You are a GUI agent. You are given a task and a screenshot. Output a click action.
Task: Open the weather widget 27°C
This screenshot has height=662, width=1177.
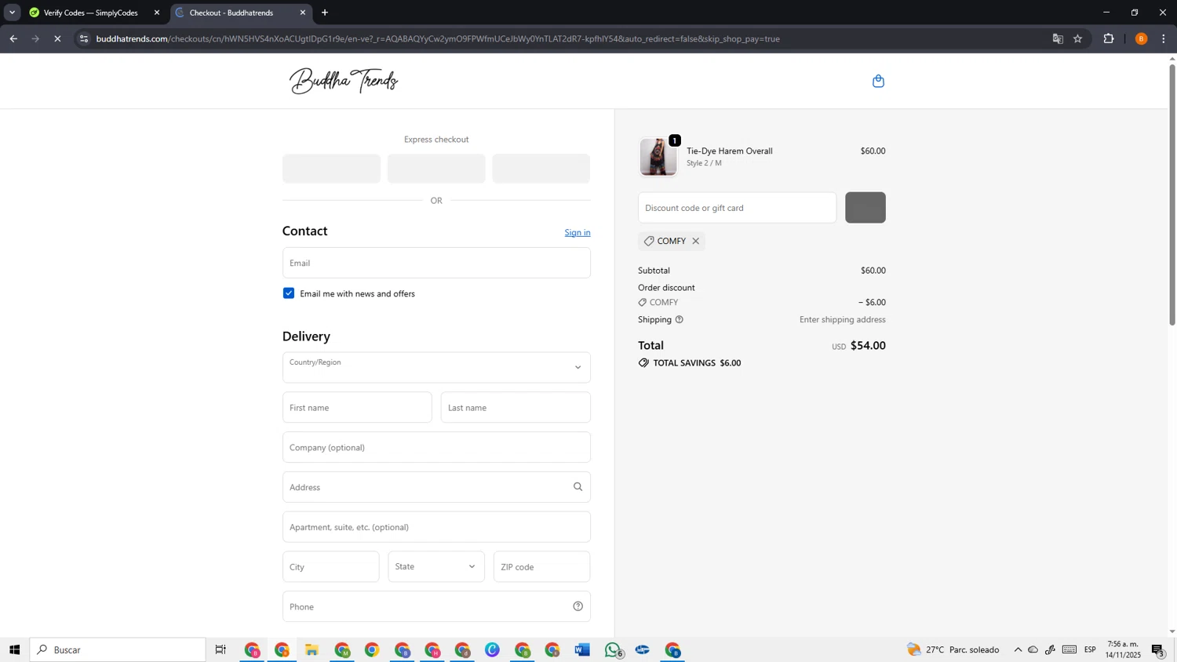click(953, 649)
